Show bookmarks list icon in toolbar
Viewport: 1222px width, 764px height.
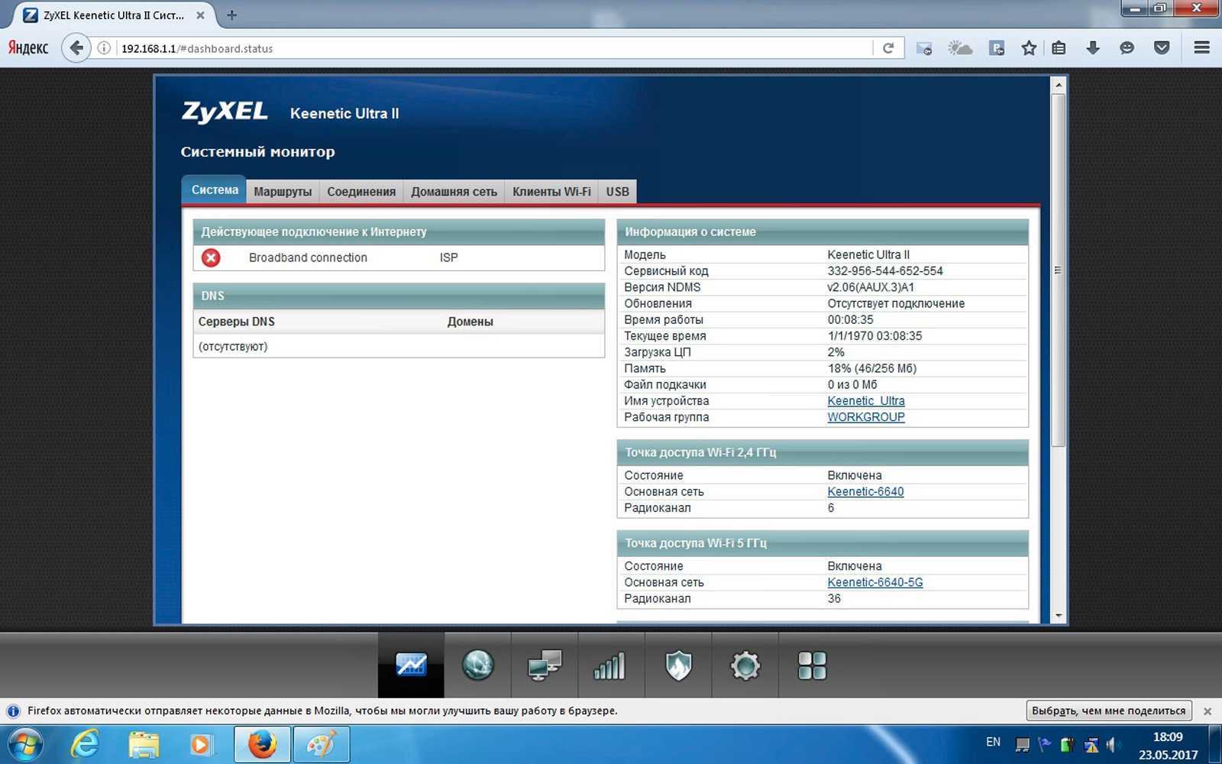[1059, 48]
